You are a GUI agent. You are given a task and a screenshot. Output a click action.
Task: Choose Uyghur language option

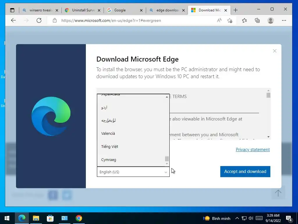pos(133,120)
